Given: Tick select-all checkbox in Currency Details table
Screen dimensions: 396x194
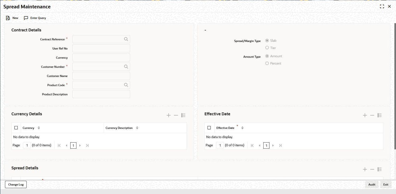Looking at the screenshot, I should [x=16, y=128].
